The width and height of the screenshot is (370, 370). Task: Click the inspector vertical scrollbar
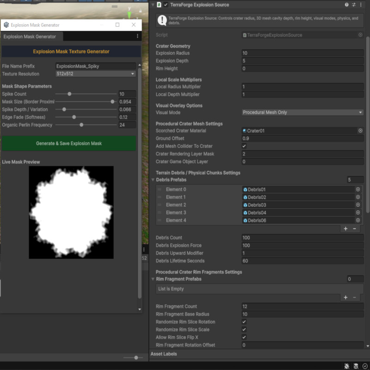coord(367,124)
